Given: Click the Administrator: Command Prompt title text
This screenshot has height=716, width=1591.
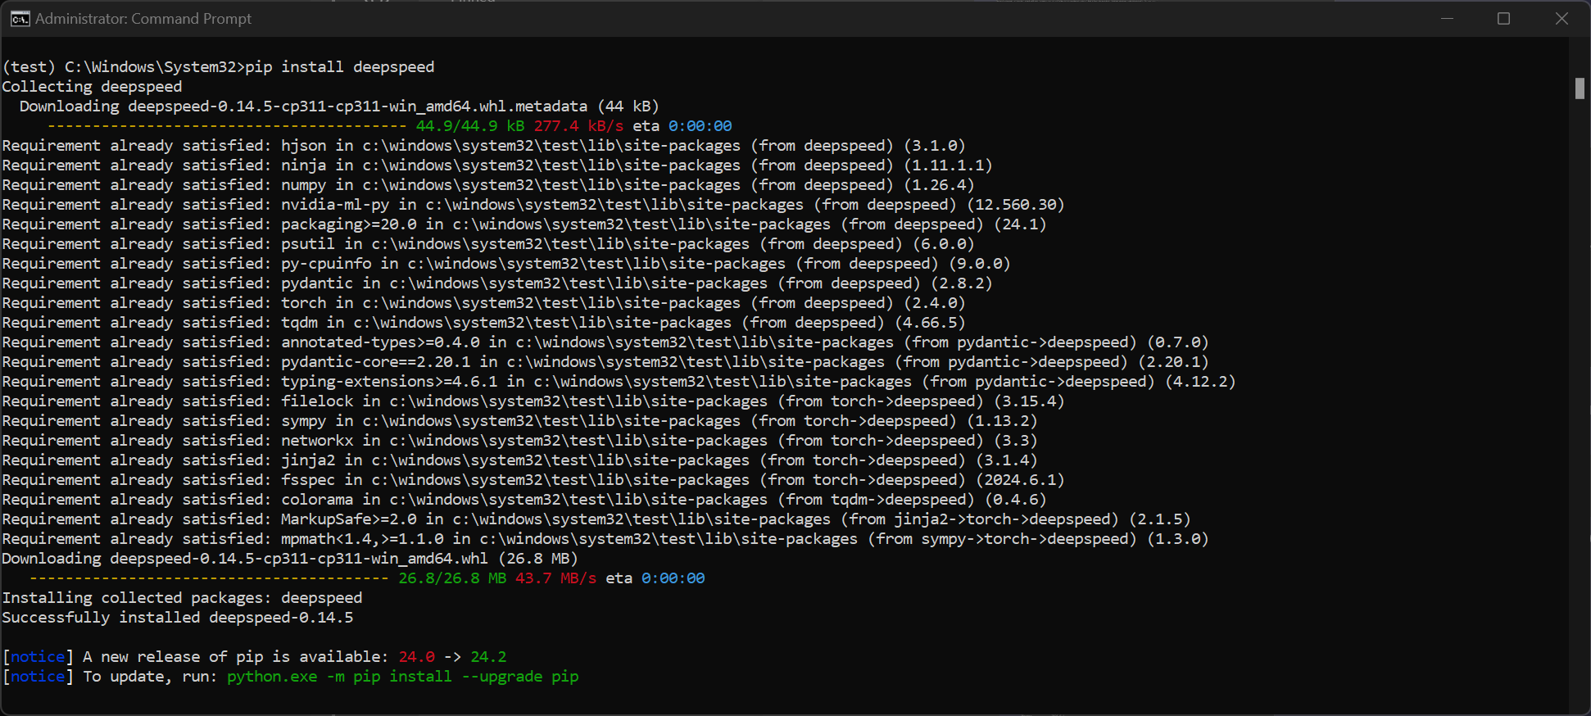Looking at the screenshot, I should (143, 19).
